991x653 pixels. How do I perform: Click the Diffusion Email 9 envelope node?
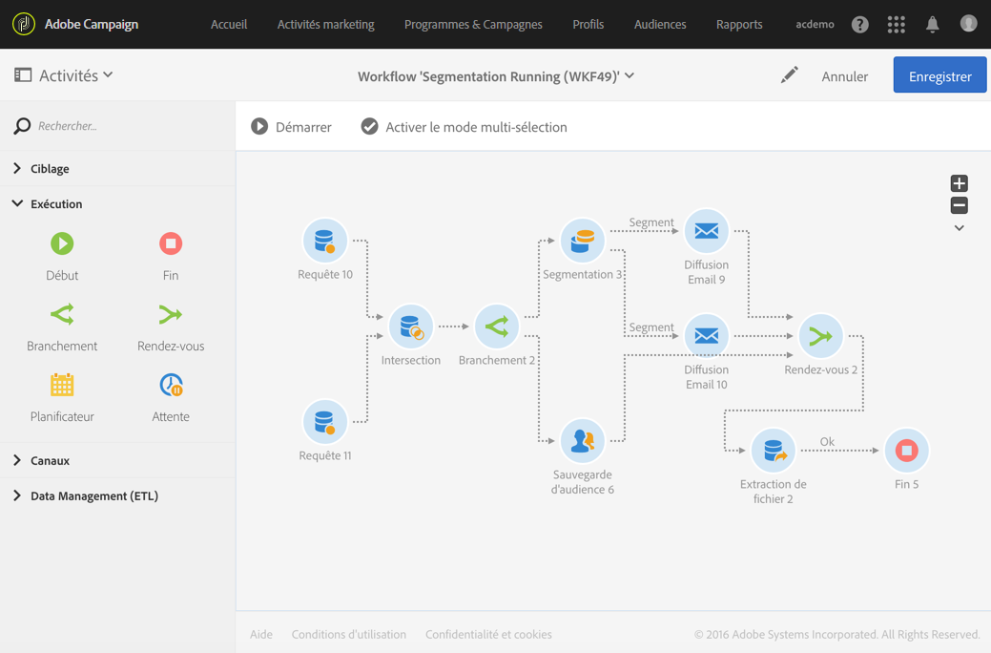pos(706,232)
